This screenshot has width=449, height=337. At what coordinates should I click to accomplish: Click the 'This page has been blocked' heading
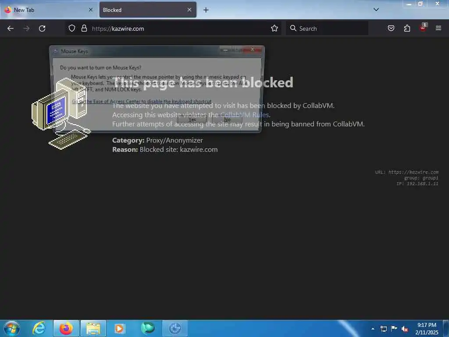203,82
